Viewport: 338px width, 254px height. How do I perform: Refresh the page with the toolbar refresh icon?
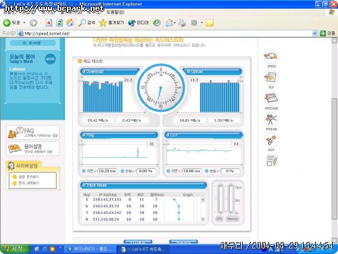(59, 22)
